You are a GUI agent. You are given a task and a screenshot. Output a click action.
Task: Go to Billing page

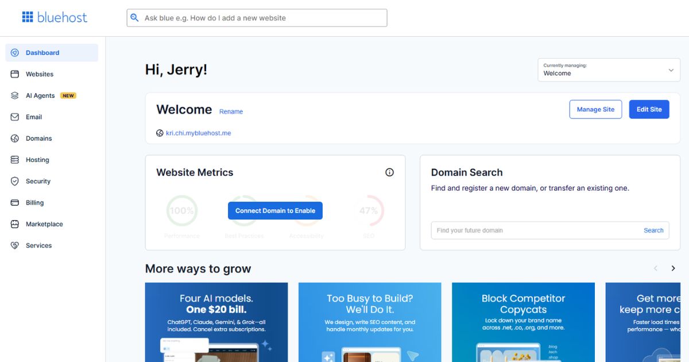pyautogui.click(x=52, y=203)
